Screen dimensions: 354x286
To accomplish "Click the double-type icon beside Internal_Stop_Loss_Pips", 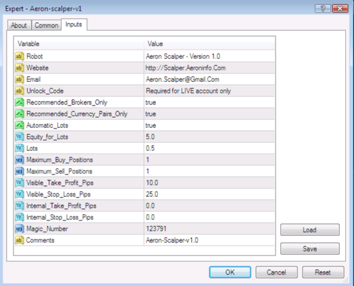I will point(19,218).
